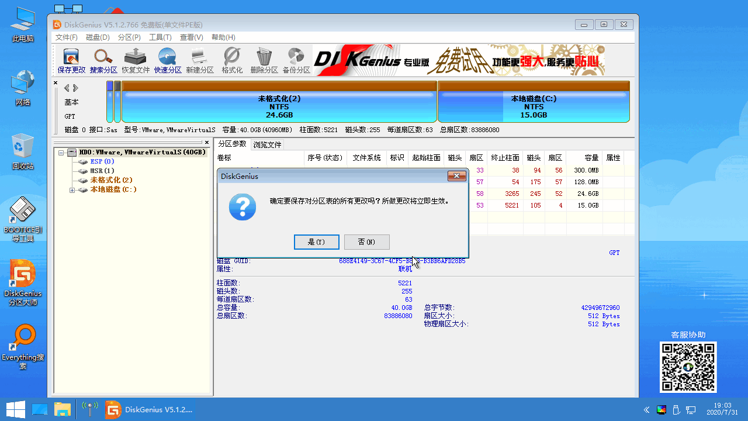This screenshot has width=748, height=421.
Task: Select HD0:VMware,VMwareVirtualS(40GB) in tree
Action: point(143,152)
